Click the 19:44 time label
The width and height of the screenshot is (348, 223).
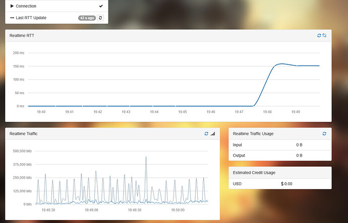coord(154,112)
